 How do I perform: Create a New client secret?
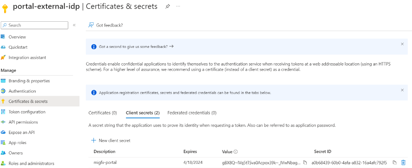point(111,140)
